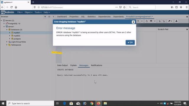Expand the Login/Group Roles node
This screenshot has width=189, height=106.
coord(7,42)
